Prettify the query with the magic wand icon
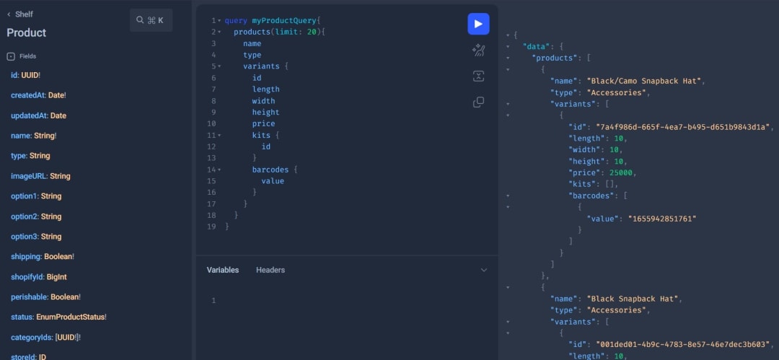This screenshot has width=779, height=360. tap(478, 51)
